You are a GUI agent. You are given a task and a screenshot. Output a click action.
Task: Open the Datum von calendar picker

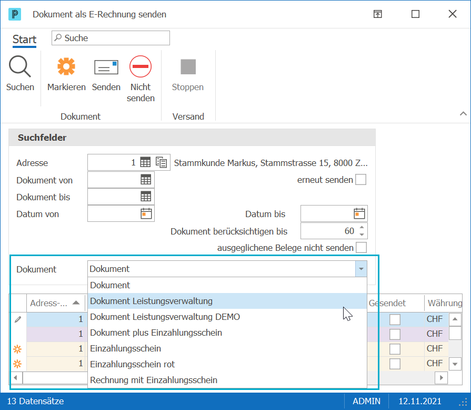coord(146,213)
